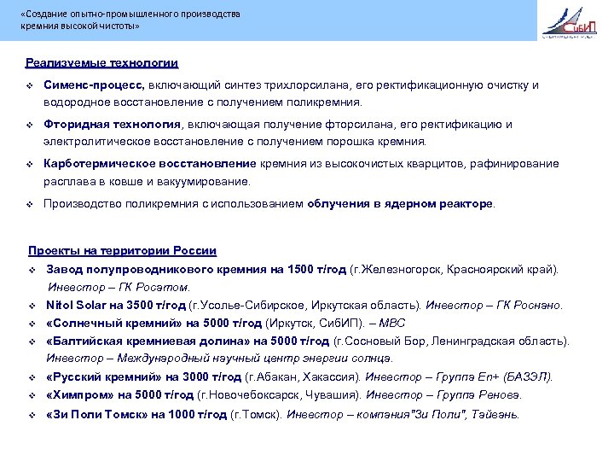Click the text «(г.Абакан, Хакассия)»
614x461 pixels.
click(302, 376)
